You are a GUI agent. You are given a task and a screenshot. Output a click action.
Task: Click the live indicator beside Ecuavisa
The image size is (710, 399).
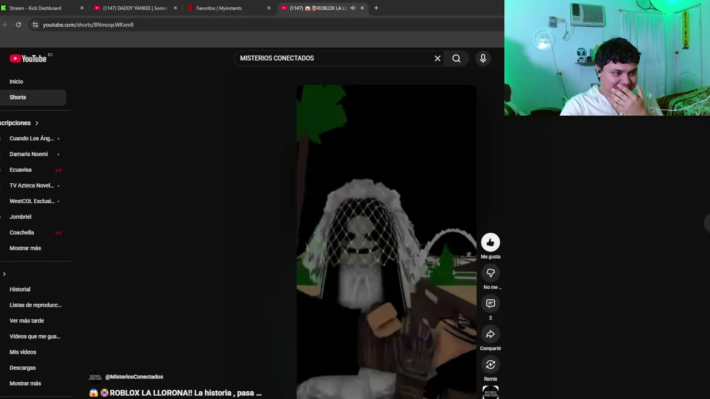[58, 170]
